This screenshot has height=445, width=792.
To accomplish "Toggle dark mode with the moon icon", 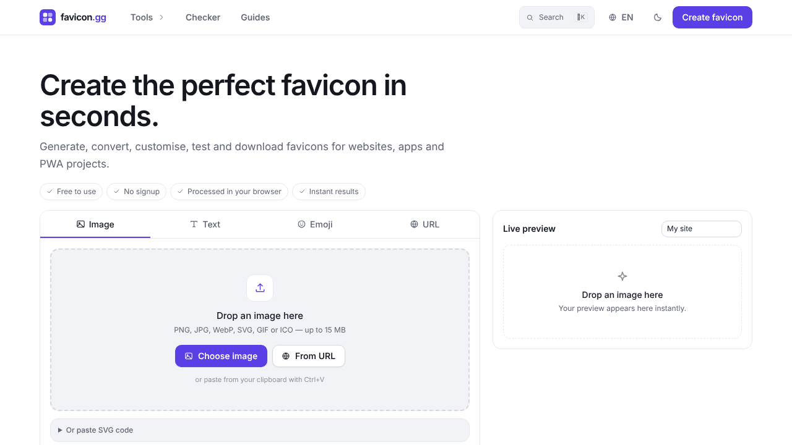I will click(658, 17).
